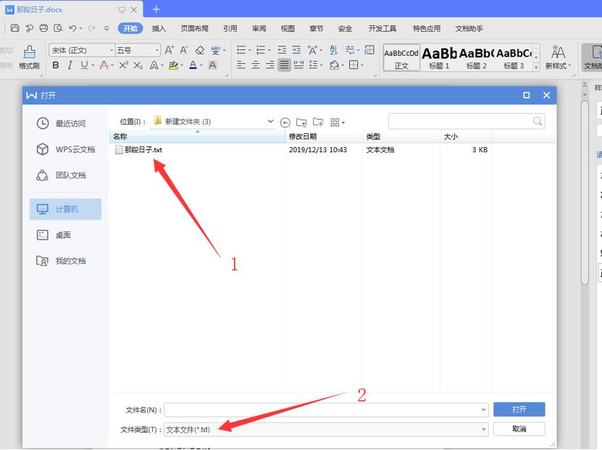The image size is (602, 450).
Task: Click the New Folder icon in dialog
Action: click(x=318, y=122)
